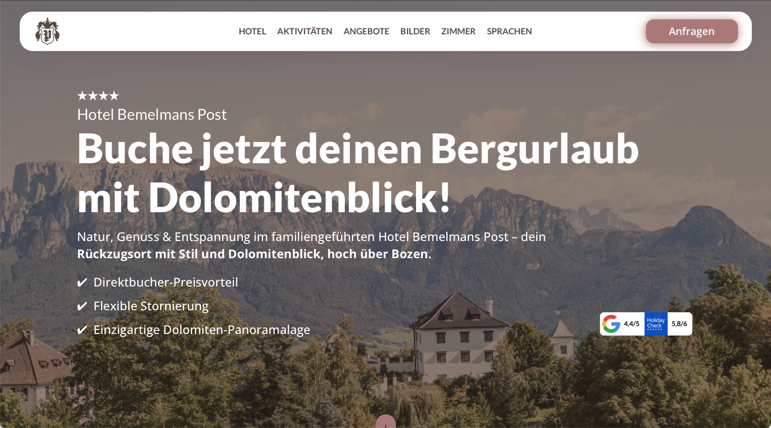This screenshot has height=428, width=771.
Task: Go to the ANGEBOTE section
Action: tap(366, 31)
